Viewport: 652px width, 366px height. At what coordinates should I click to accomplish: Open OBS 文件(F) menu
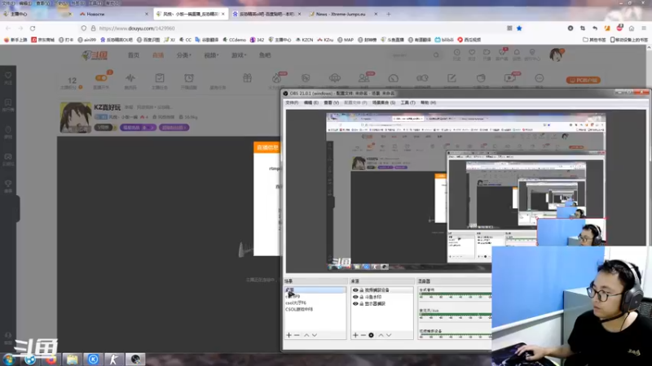pyautogui.click(x=292, y=102)
